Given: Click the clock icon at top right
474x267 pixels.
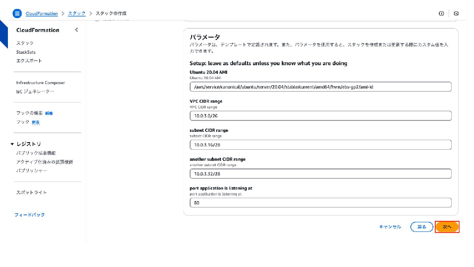Looking at the screenshot, I should coord(456,14).
